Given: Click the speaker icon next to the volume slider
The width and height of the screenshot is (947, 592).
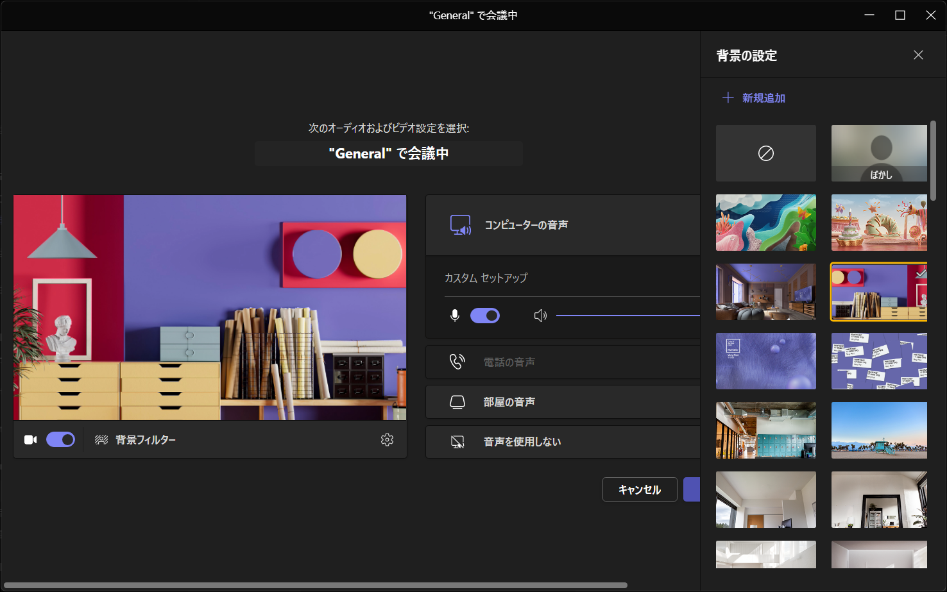Looking at the screenshot, I should [x=540, y=315].
